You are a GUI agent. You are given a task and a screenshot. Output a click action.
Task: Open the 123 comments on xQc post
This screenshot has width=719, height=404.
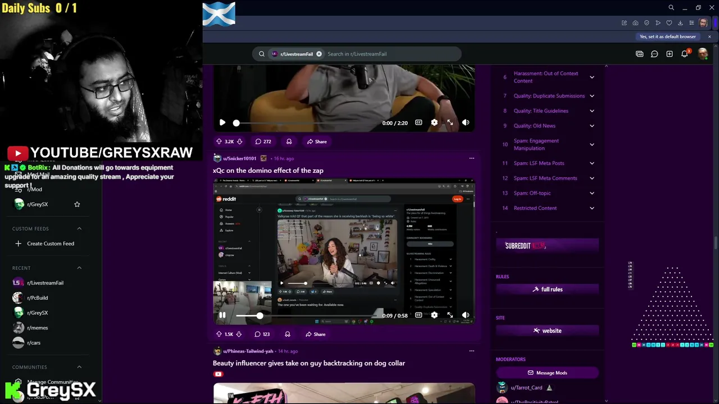pyautogui.click(x=262, y=334)
